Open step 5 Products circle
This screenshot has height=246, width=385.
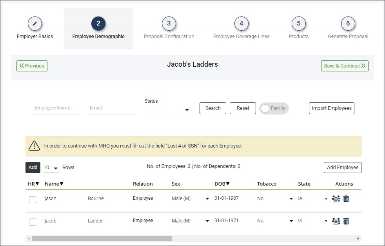pyautogui.click(x=298, y=24)
